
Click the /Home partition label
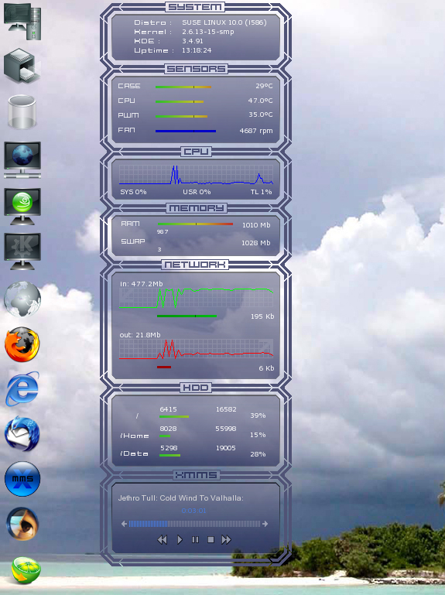coord(135,436)
